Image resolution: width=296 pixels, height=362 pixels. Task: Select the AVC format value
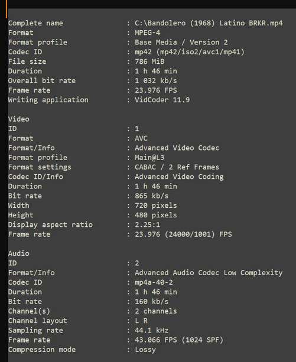tap(141, 138)
